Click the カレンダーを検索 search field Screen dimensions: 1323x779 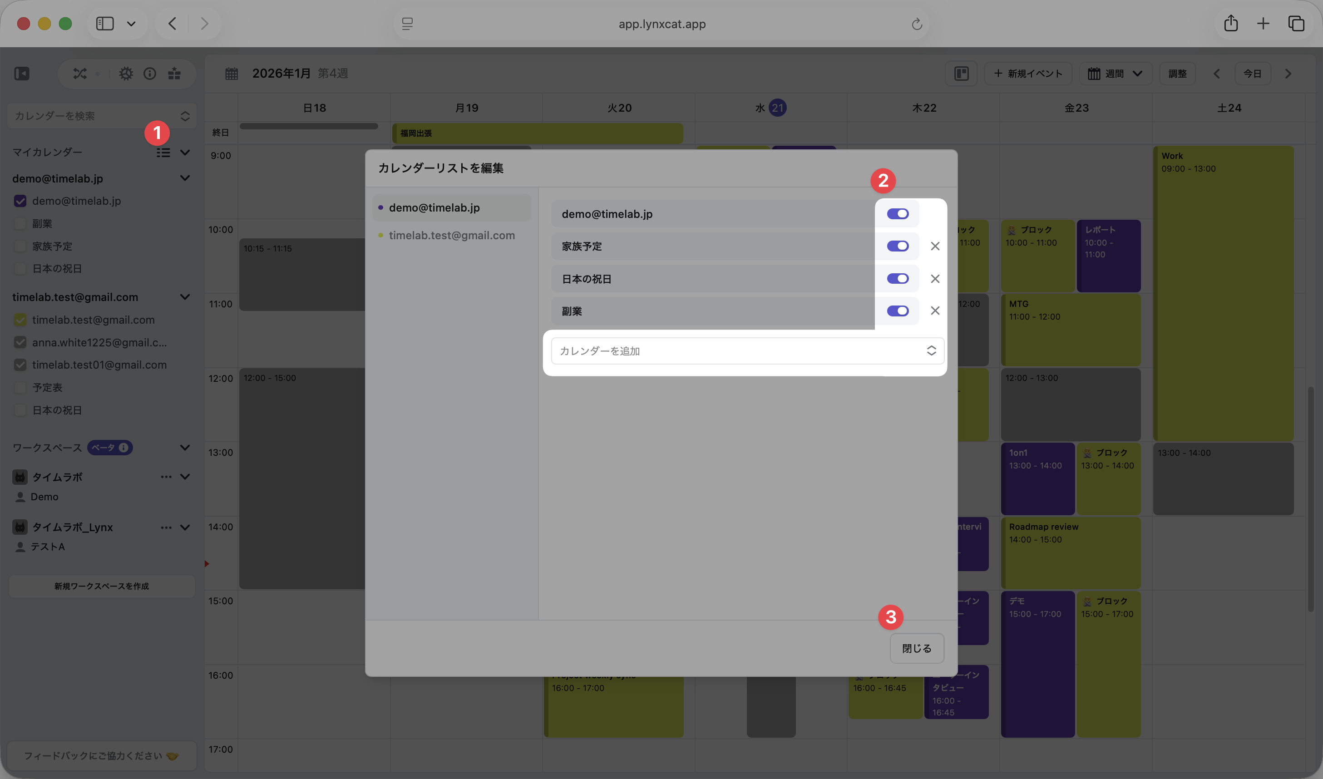pos(94,116)
